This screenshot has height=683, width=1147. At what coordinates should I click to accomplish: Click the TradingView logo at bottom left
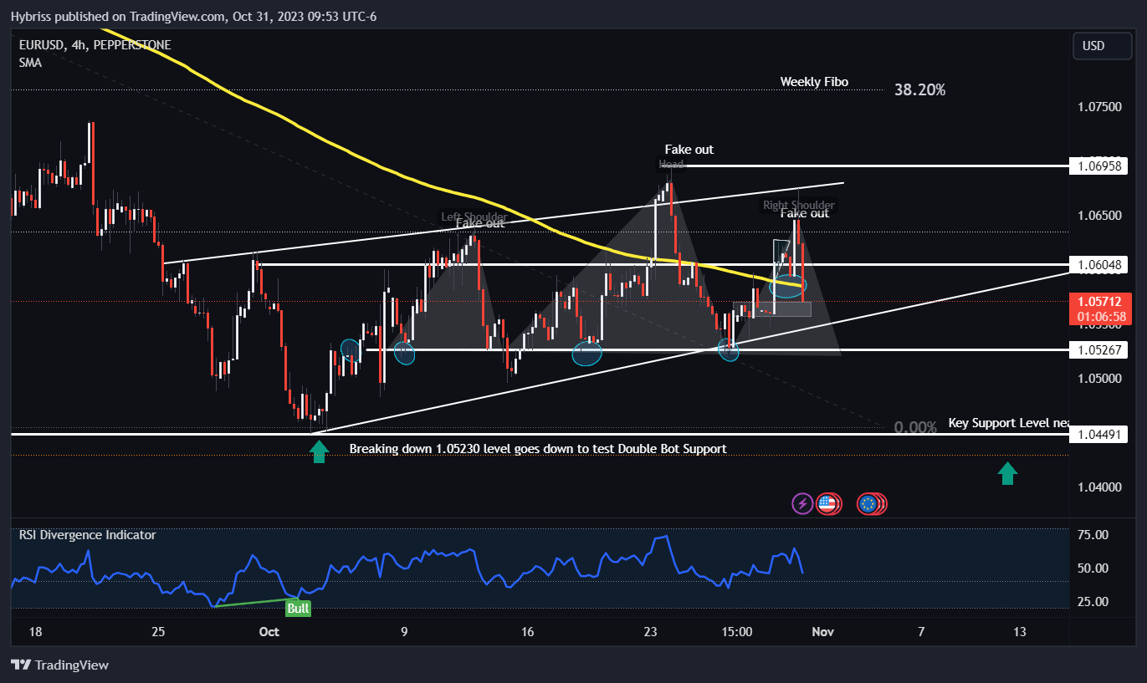(60, 665)
